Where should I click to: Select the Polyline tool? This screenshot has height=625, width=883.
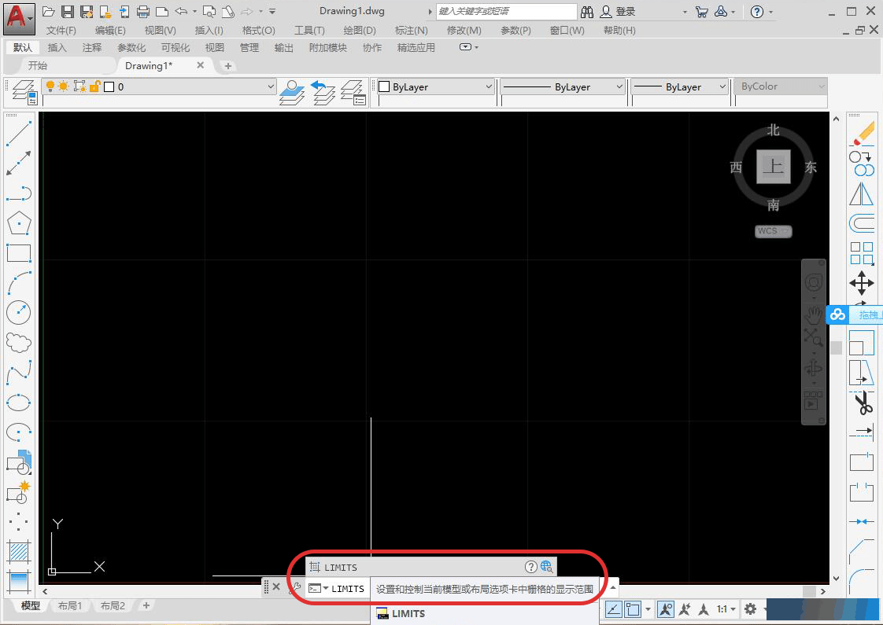click(x=19, y=193)
